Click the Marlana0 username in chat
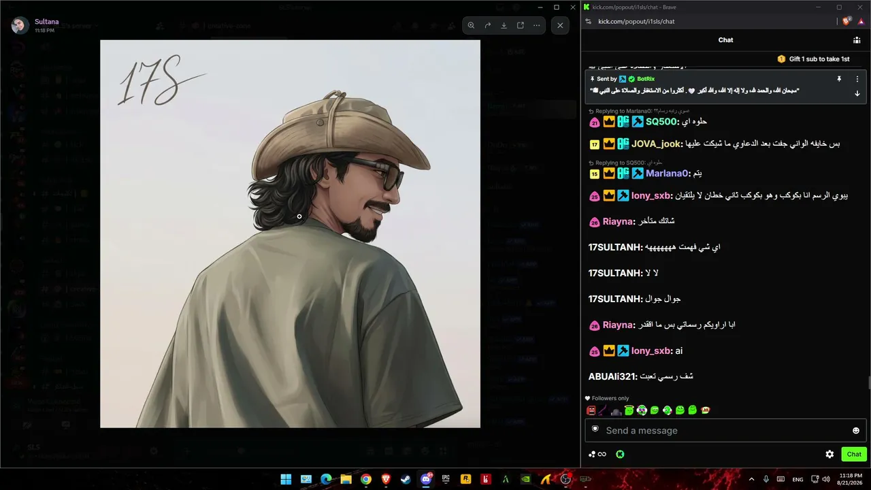The width and height of the screenshot is (871, 490). (666, 174)
